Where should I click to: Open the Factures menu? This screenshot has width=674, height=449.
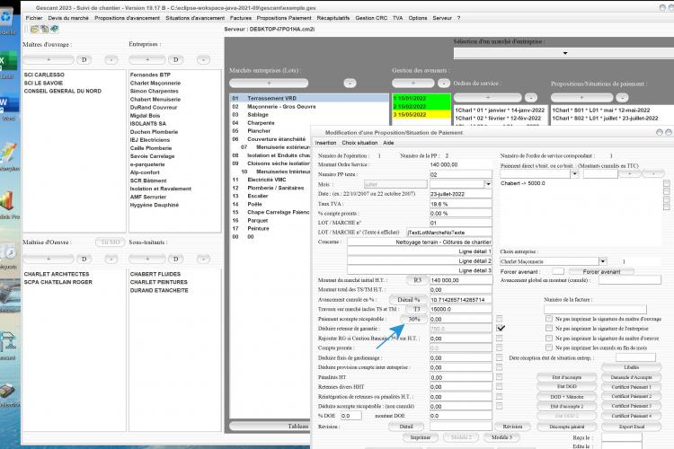click(x=241, y=18)
